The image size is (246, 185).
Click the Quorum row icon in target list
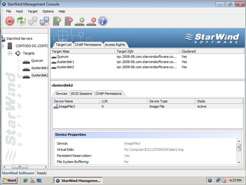coord(54,57)
